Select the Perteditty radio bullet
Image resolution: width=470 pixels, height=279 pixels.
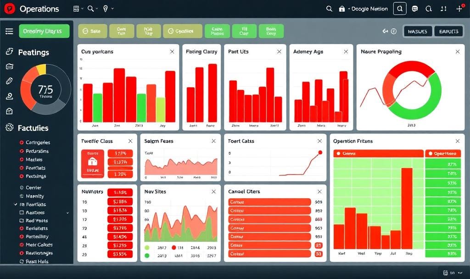tap(22, 236)
